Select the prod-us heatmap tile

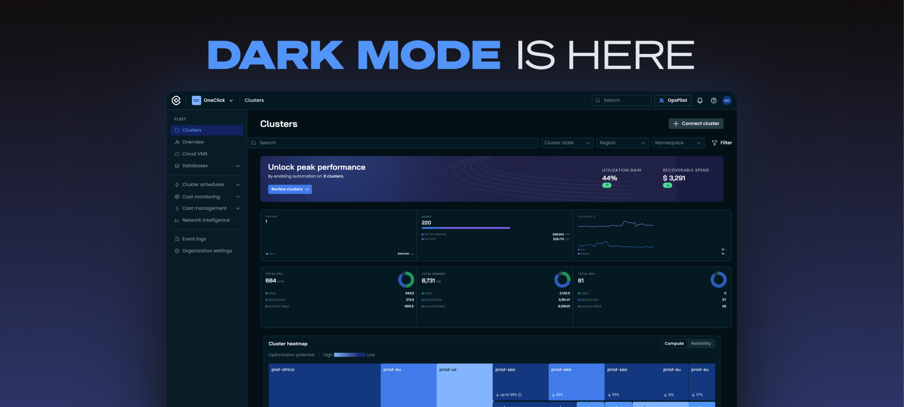(x=464, y=385)
